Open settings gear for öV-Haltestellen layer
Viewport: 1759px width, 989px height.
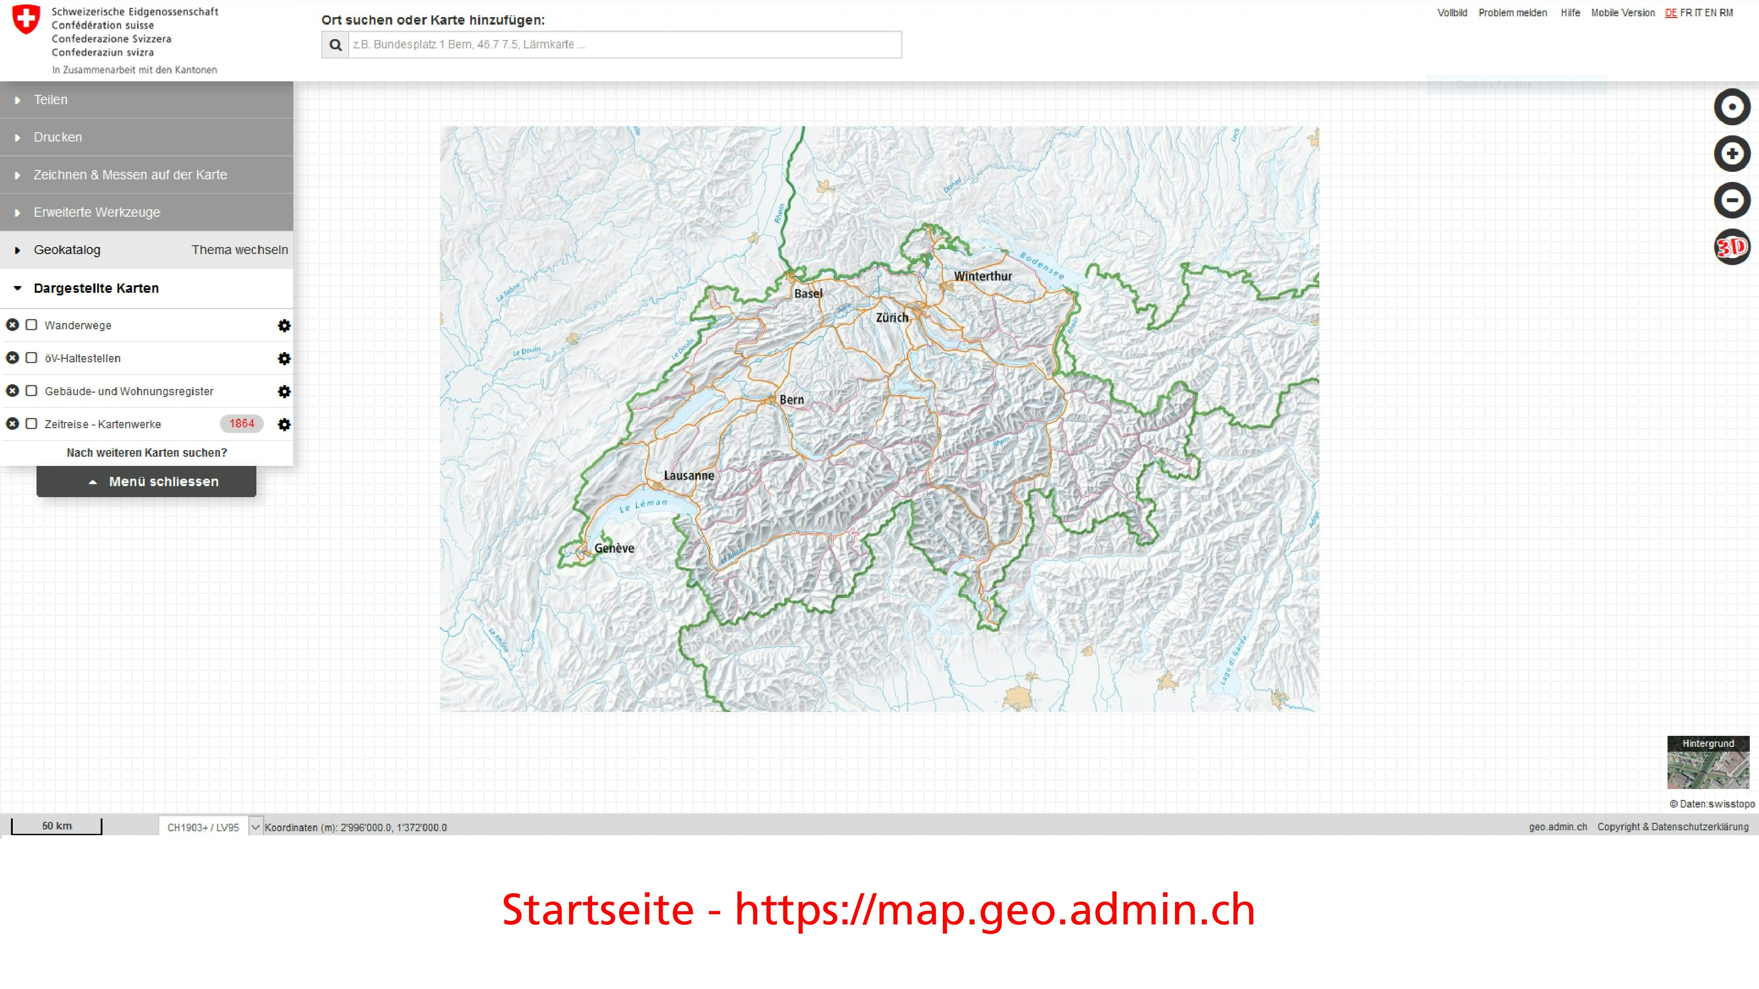284,358
